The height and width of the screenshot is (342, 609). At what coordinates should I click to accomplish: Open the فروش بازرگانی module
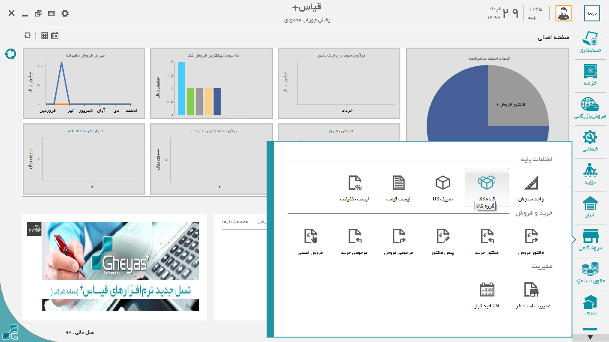[590, 108]
